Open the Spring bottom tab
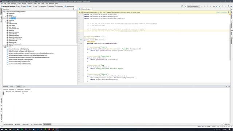This screenshot has height=131, width=233. tap(18, 124)
